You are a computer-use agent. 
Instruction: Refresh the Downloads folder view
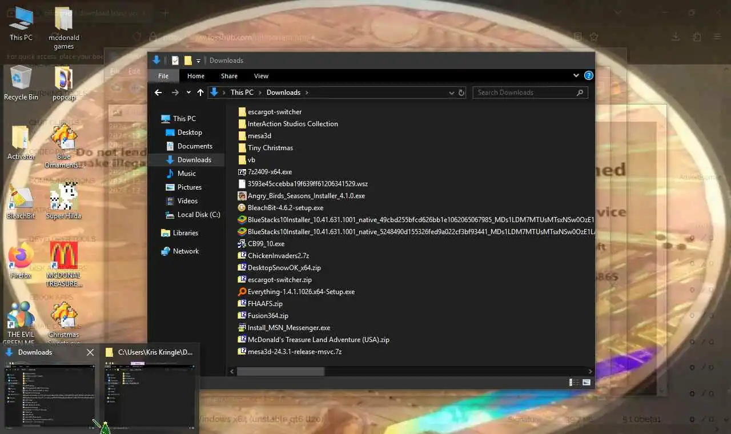point(461,93)
